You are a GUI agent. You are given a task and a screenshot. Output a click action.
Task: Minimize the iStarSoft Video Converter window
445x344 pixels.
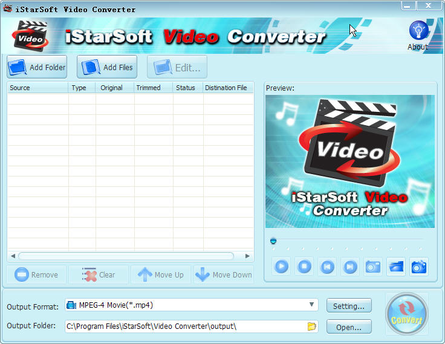(x=408, y=5)
